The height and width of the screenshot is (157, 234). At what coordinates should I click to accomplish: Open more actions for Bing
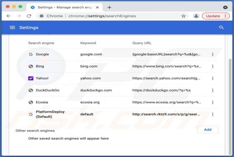pyautogui.click(x=213, y=66)
